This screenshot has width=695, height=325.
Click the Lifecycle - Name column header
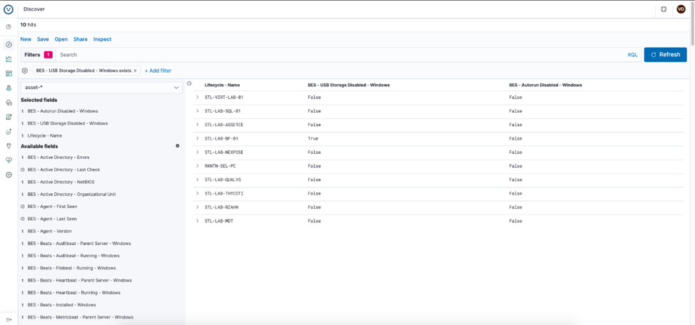(x=222, y=85)
